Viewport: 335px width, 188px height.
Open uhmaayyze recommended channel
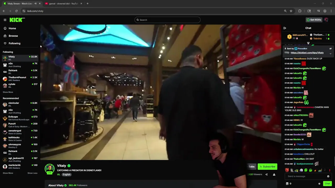[x=20, y=146]
